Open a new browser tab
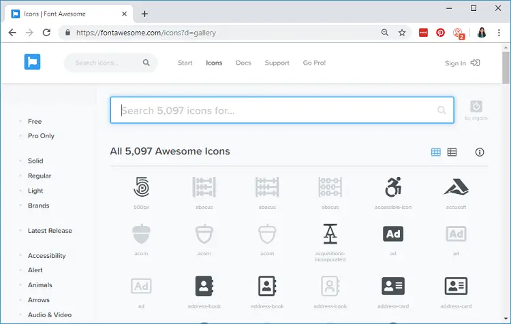 144,14
